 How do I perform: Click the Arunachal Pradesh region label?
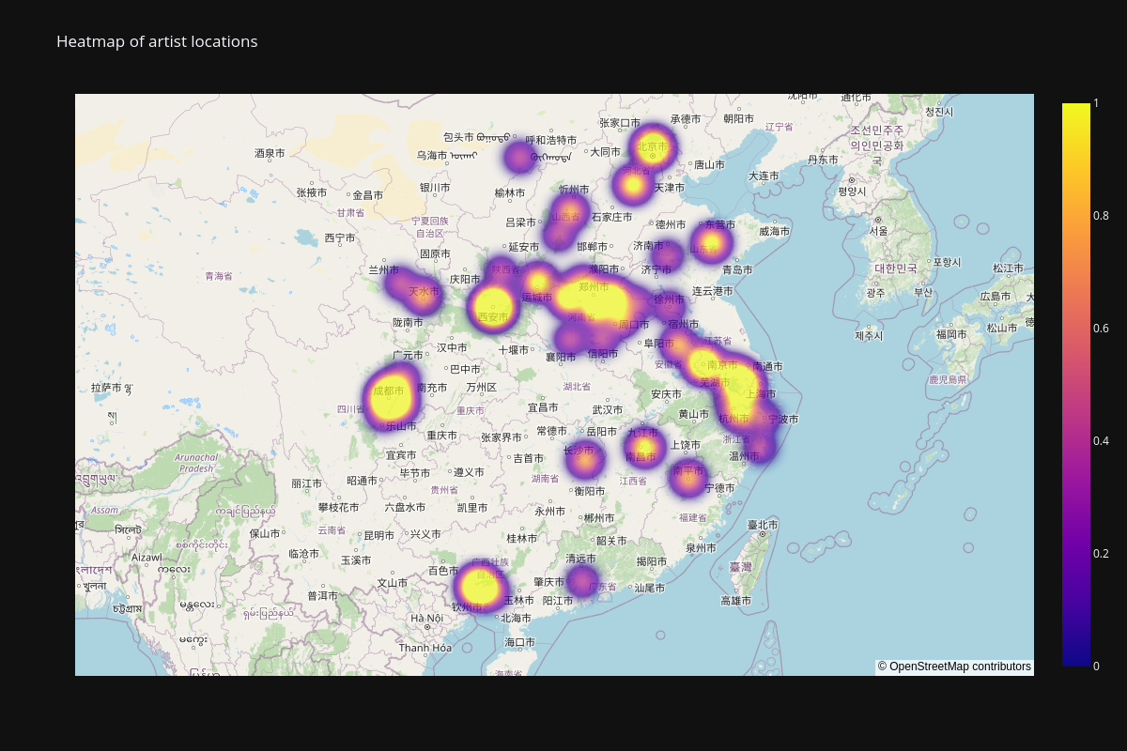coord(196,463)
